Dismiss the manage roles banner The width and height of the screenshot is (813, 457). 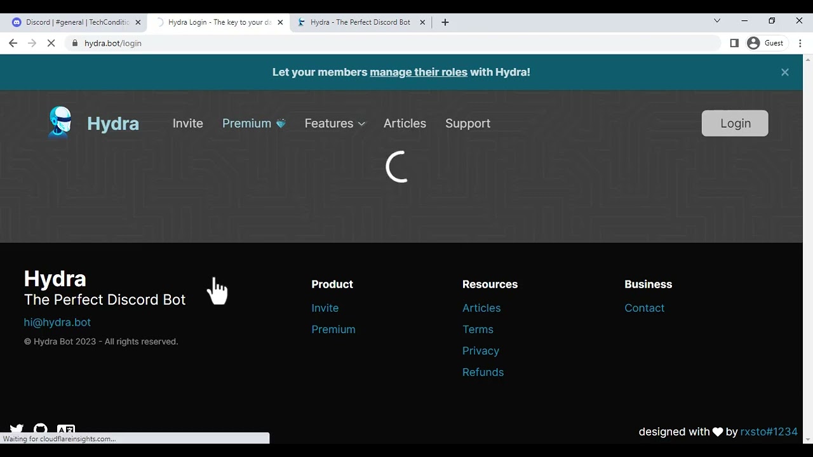tap(785, 72)
